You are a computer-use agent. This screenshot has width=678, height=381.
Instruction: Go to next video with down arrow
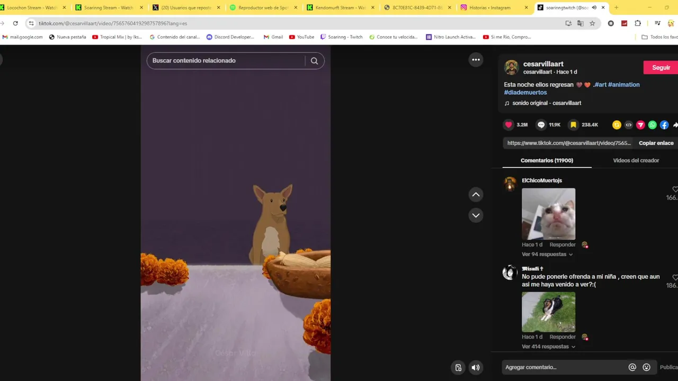[x=476, y=215]
